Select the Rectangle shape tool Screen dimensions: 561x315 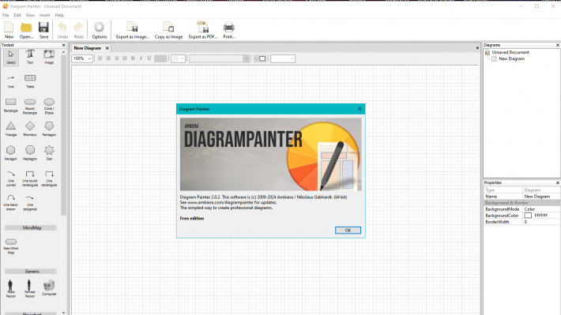[11, 106]
